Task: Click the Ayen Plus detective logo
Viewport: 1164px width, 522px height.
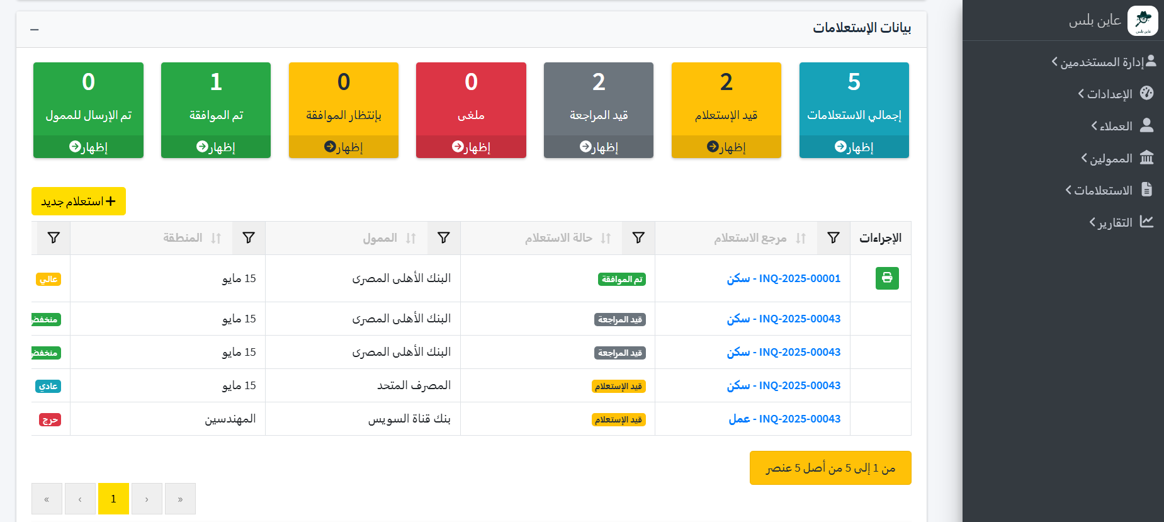Action: (1142, 21)
